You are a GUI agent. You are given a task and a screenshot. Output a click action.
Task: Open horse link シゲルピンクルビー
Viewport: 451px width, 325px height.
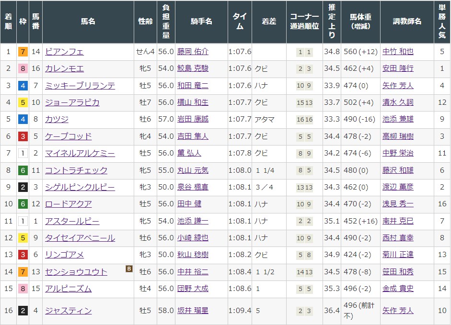80,187
